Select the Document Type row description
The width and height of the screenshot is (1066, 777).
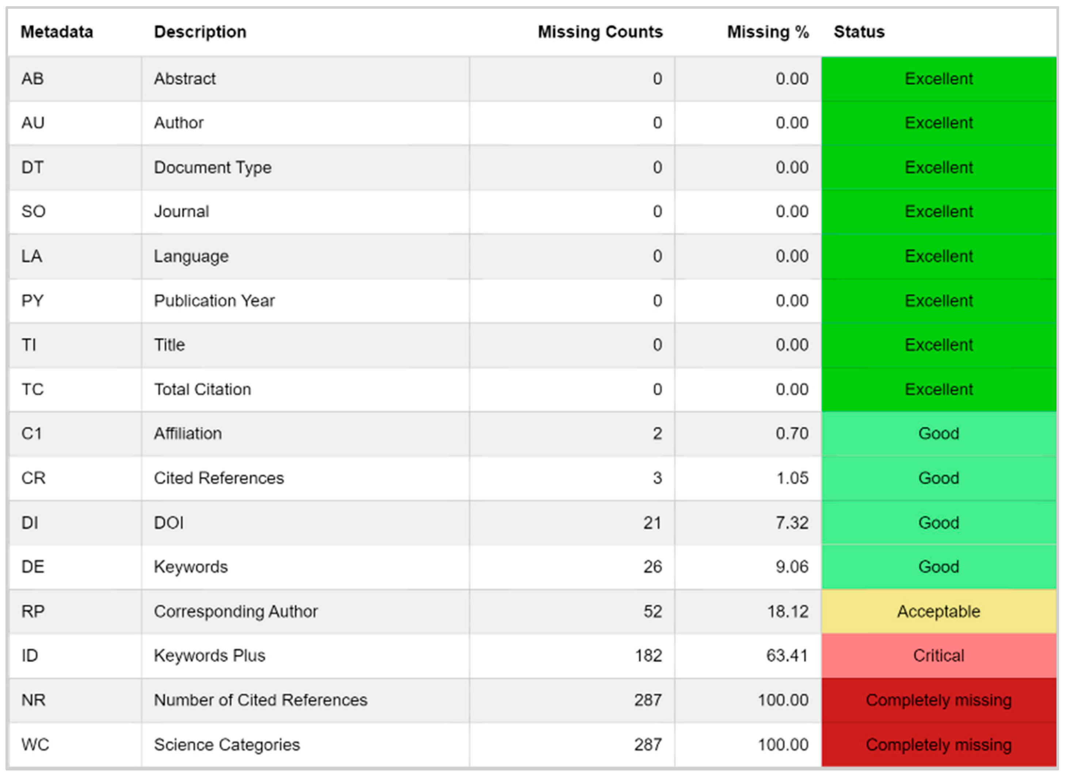[213, 167]
